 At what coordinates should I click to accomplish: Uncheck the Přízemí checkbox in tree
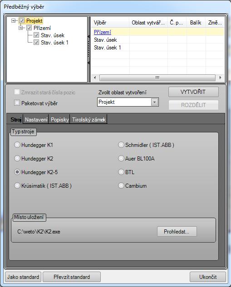[29, 28]
